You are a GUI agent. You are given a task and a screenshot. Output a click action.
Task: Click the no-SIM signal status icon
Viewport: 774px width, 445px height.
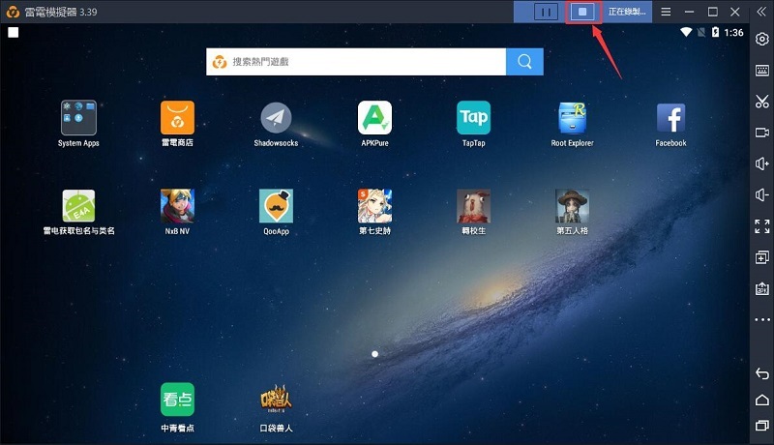pyautogui.click(x=700, y=33)
